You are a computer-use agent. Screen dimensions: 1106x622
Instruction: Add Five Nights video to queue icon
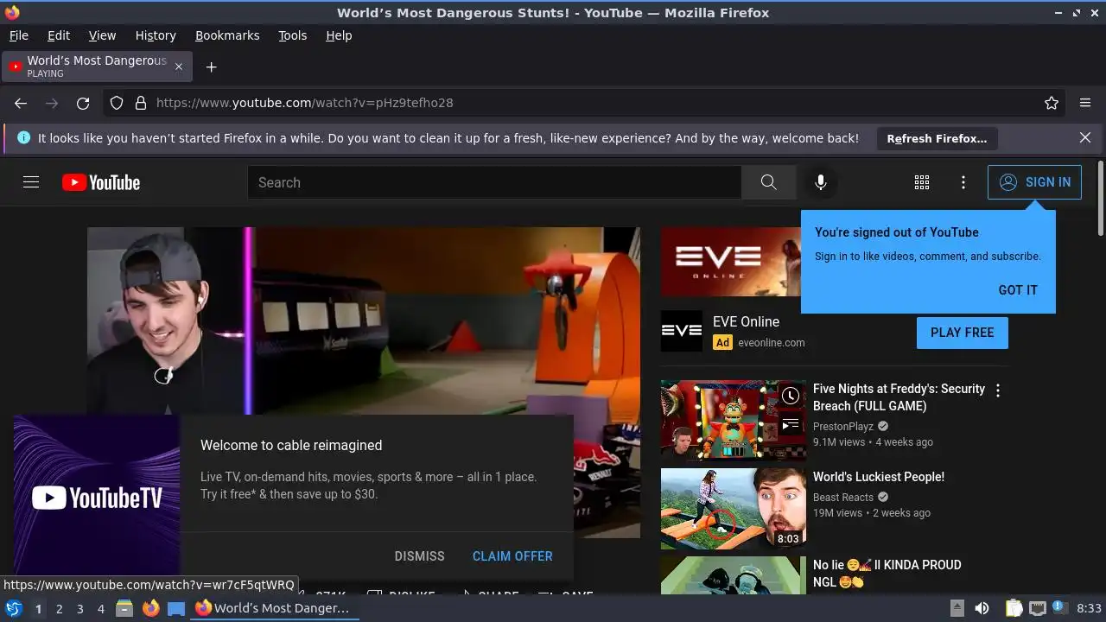[x=791, y=424]
